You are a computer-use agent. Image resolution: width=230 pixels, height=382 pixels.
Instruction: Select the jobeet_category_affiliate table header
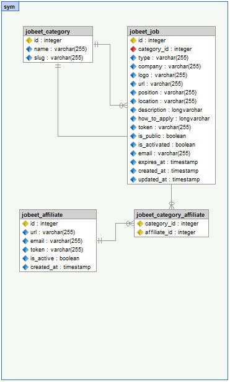171,215
